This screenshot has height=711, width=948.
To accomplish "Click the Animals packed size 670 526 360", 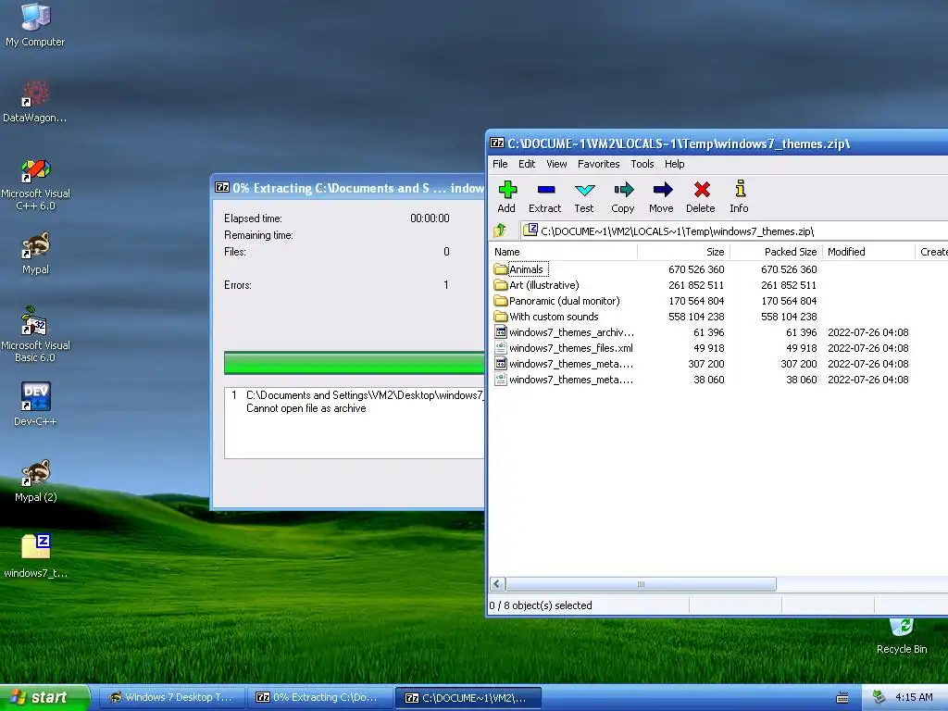I will point(789,269).
